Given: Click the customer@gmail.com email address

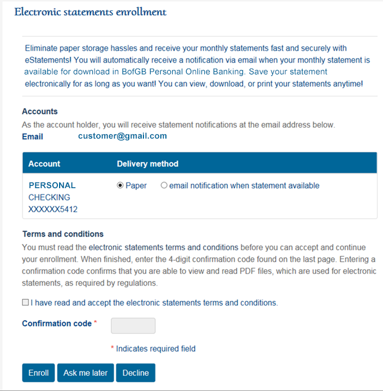Looking at the screenshot, I should [123, 136].
